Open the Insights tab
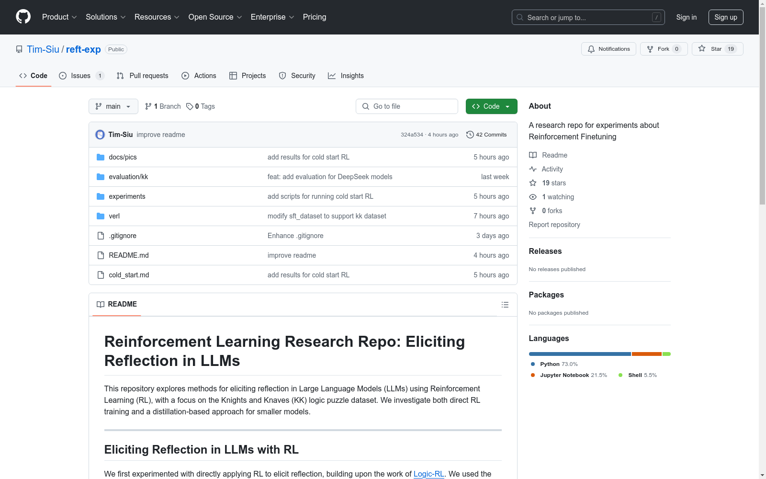Viewport: 766px width, 479px height. coord(346,76)
